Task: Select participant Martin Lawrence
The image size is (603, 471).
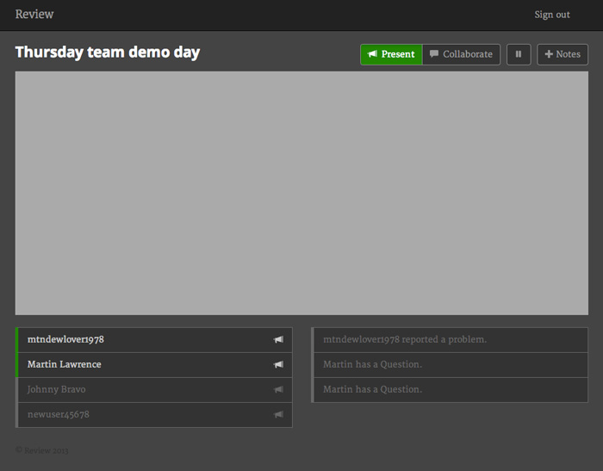Action: [154, 365]
